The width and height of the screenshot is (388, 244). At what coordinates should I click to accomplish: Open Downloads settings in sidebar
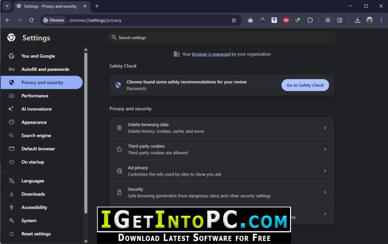[42, 194]
